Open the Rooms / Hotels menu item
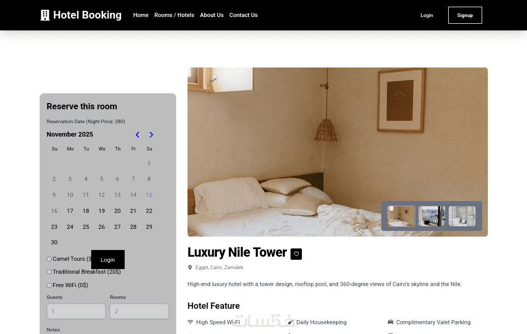527x334 pixels. pos(174,15)
